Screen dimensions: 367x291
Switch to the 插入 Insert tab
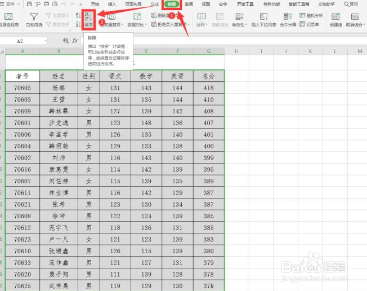point(112,4)
